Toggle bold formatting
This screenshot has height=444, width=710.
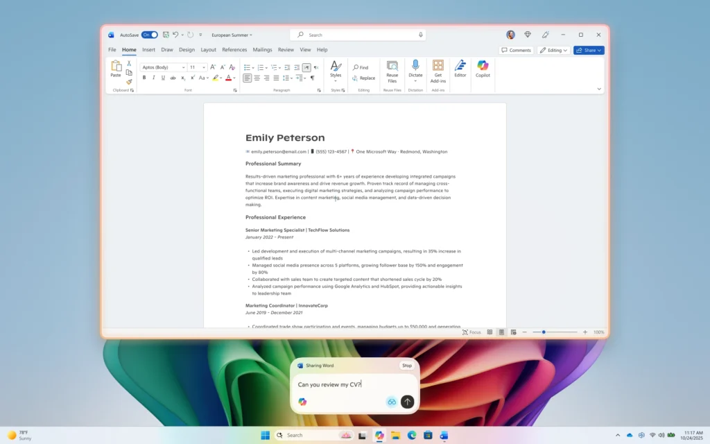click(x=144, y=77)
